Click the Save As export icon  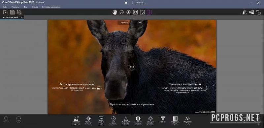[19, 12]
